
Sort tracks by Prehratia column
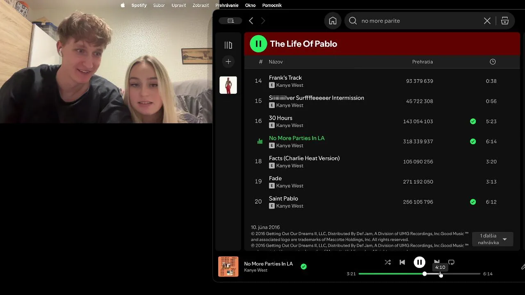(422, 62)
